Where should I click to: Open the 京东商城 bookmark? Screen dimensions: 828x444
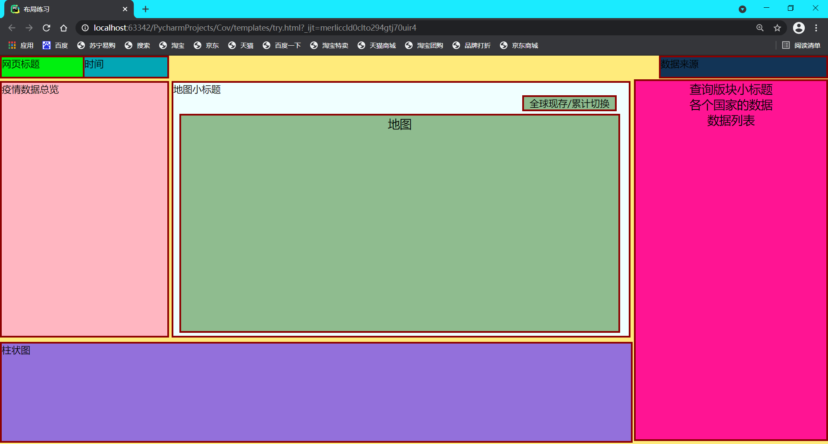click(x=519, y=45)
